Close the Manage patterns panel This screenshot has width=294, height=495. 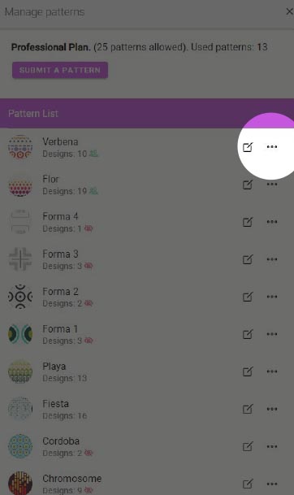(x=289, y=11)
